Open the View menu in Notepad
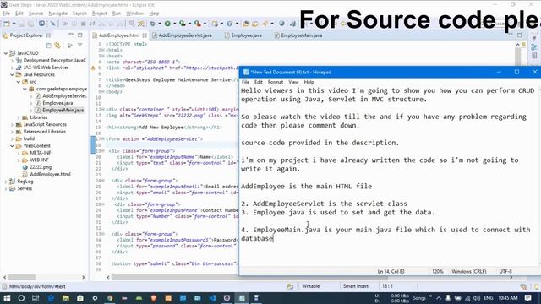 pos(293,82)
